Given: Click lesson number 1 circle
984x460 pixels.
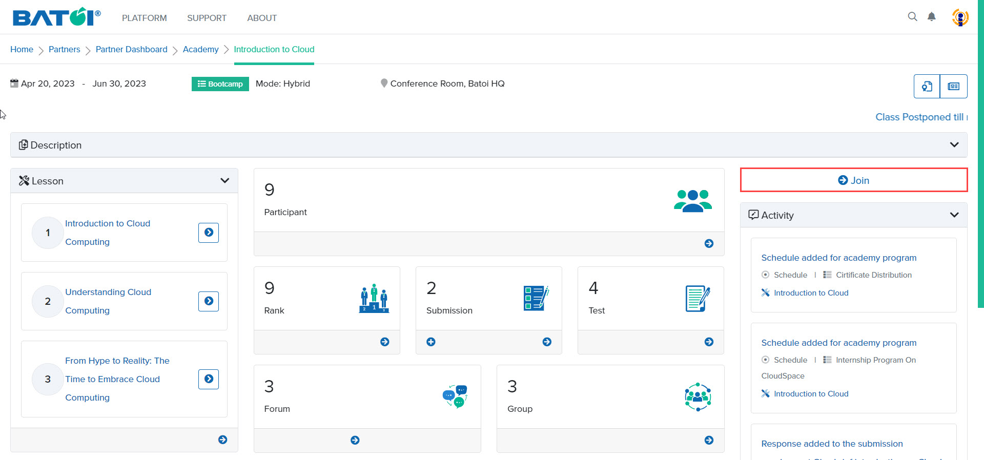Looking at the screenshot, I should 48,233.
